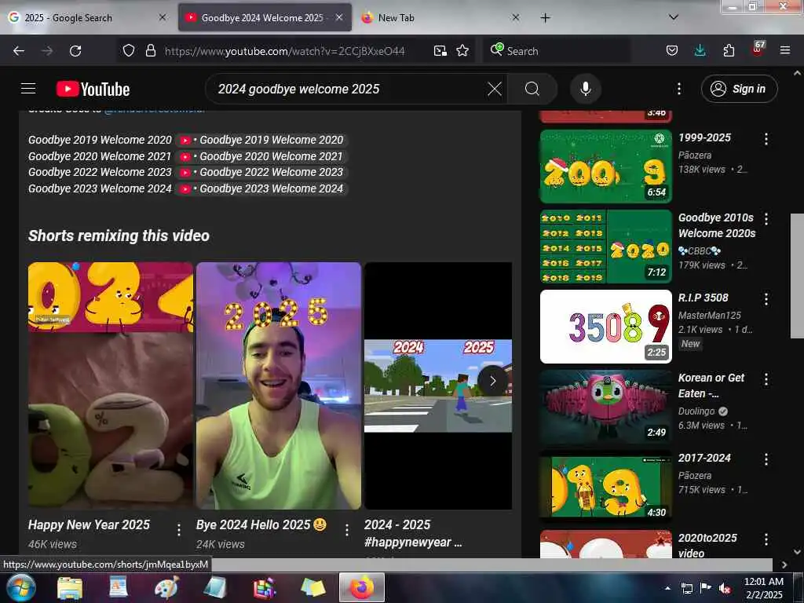Open more options for 2020to2025 video
This screenshot has width=804, height=603.
(x=766, y=539)
